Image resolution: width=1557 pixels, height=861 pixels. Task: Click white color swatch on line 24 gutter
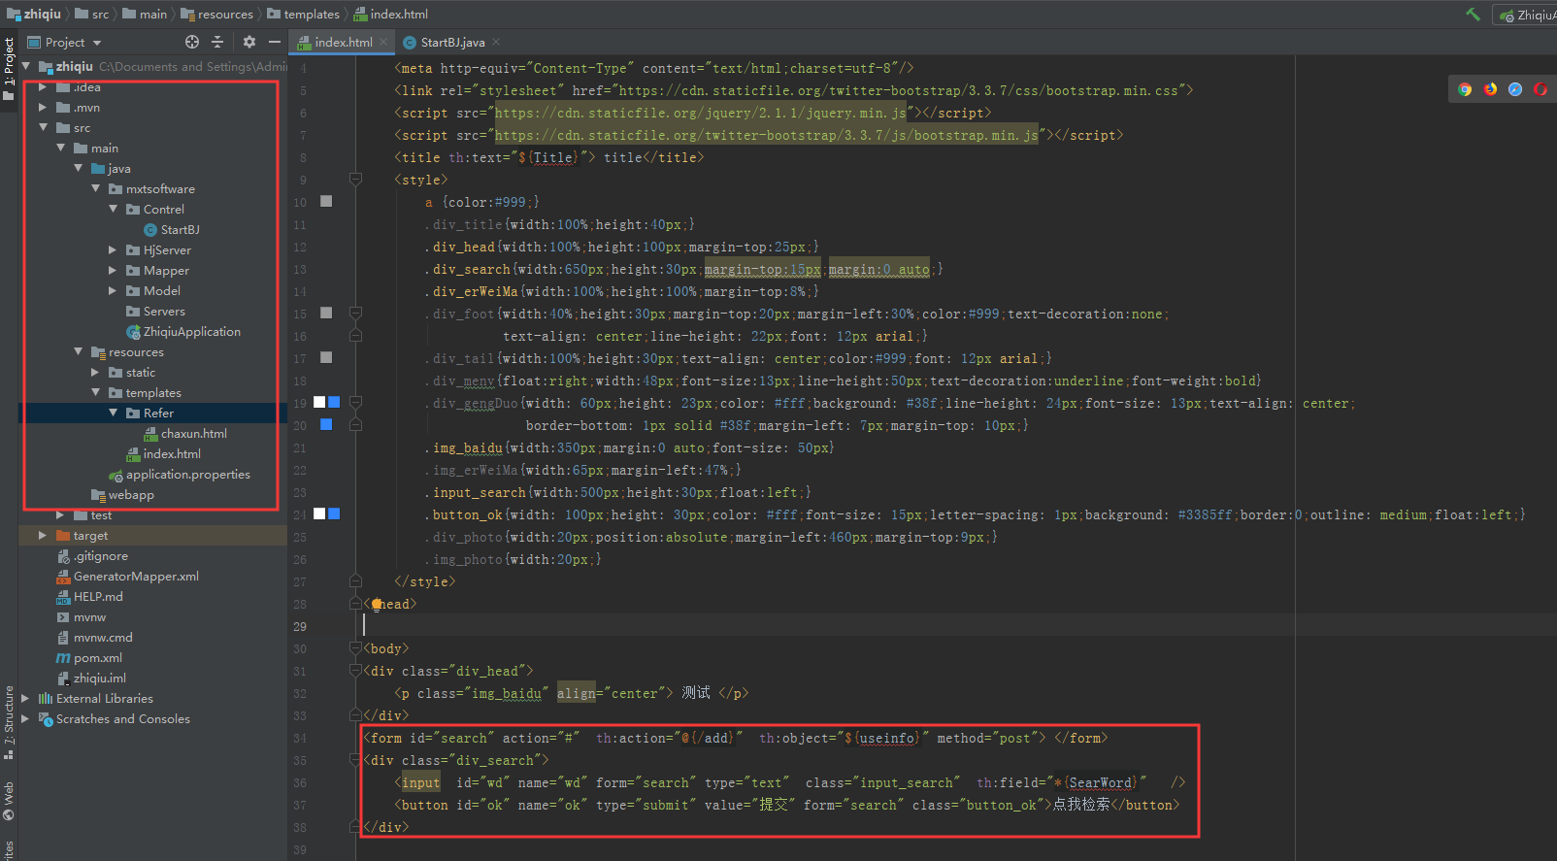click(319, 513)
